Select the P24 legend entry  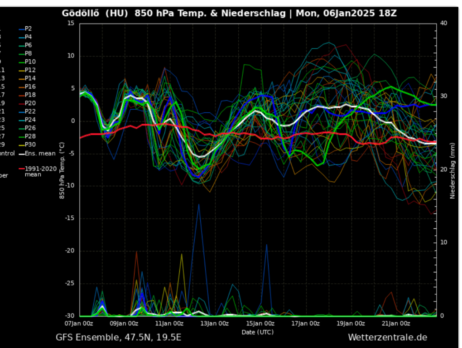click(30, 120)
